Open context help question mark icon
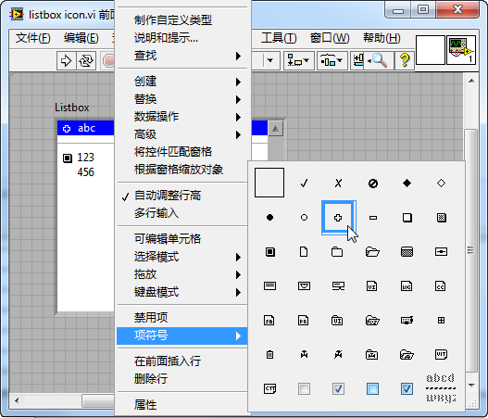Image resolution: width=488 pixels, height=418 pixels. 405,60
